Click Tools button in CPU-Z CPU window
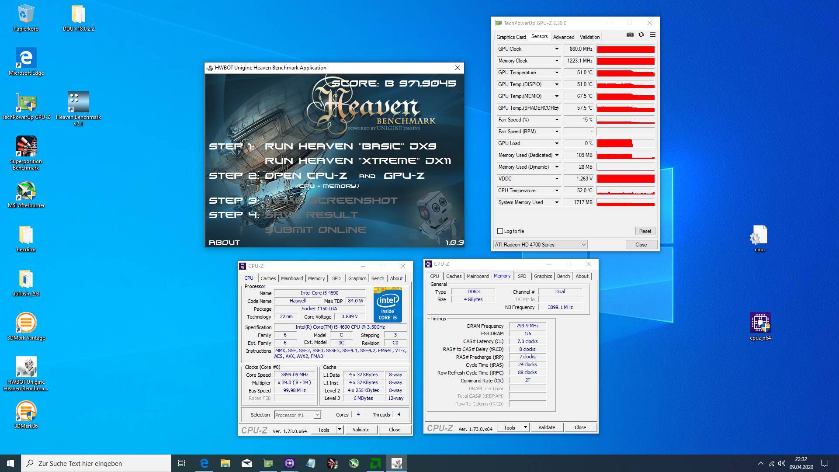Image resolution: width=839 pixels, height=472 pixels. tap(324, 430)
